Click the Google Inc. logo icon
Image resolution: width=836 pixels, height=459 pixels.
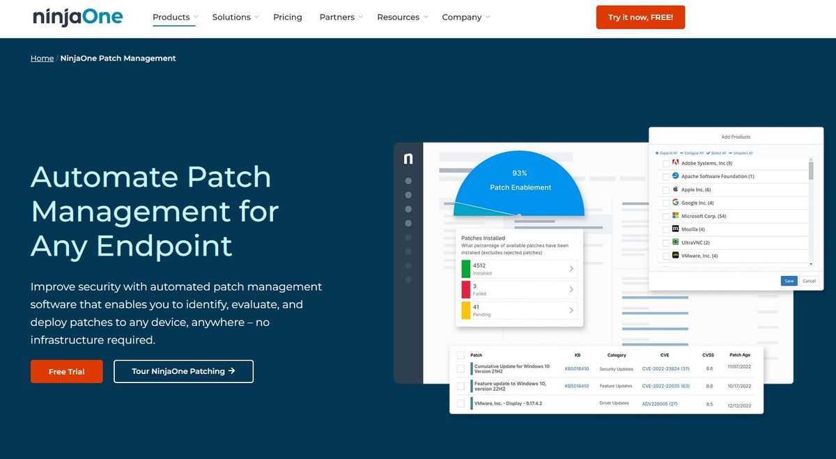(x=675, y=203)
